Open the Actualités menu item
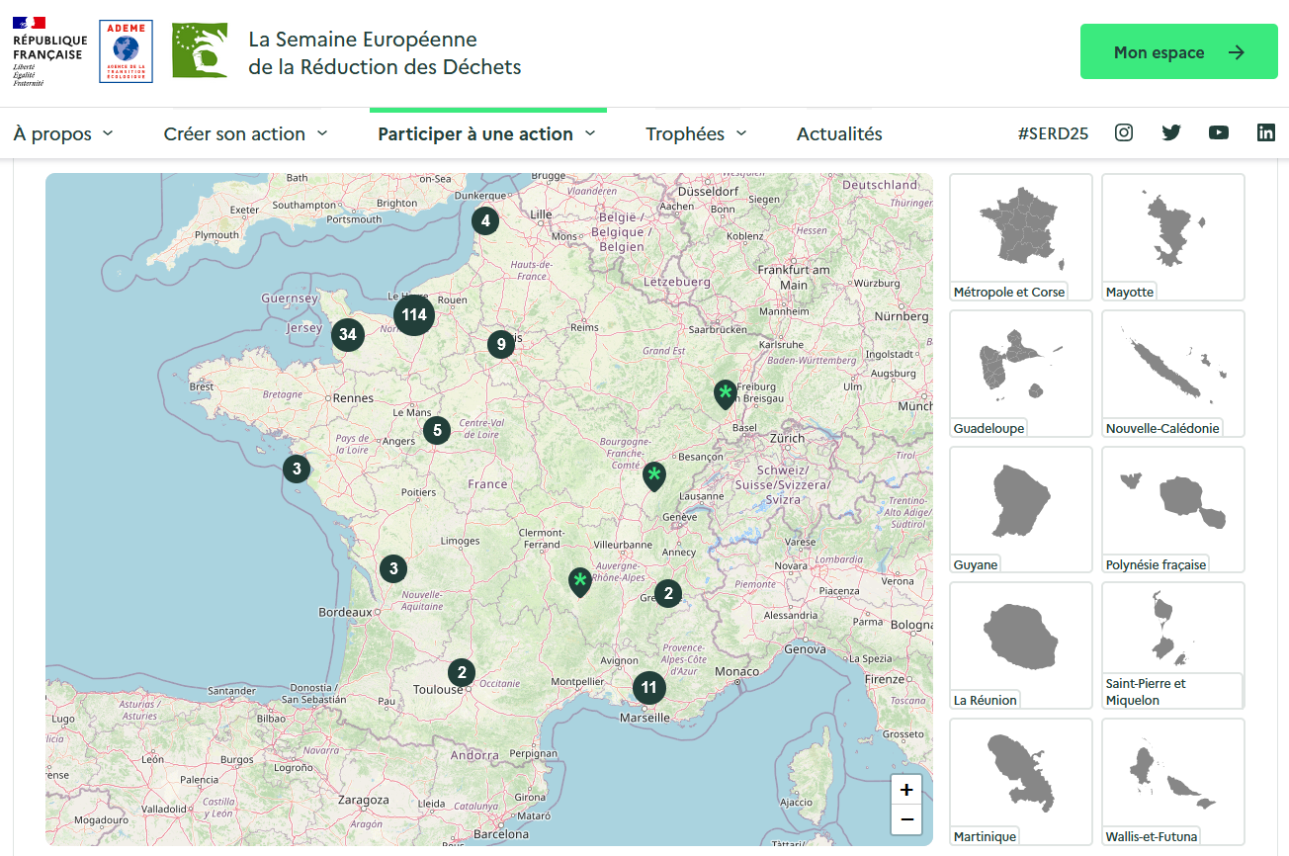The width and height of the screenshot is (1289, 856). [839, 132]
